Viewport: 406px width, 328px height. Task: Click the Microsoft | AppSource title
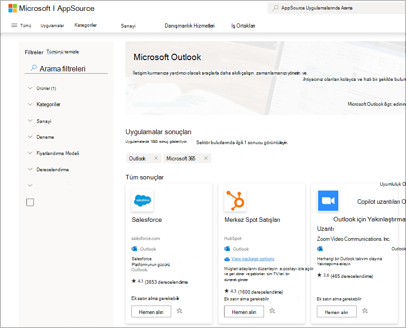click(x=57, y=8)
